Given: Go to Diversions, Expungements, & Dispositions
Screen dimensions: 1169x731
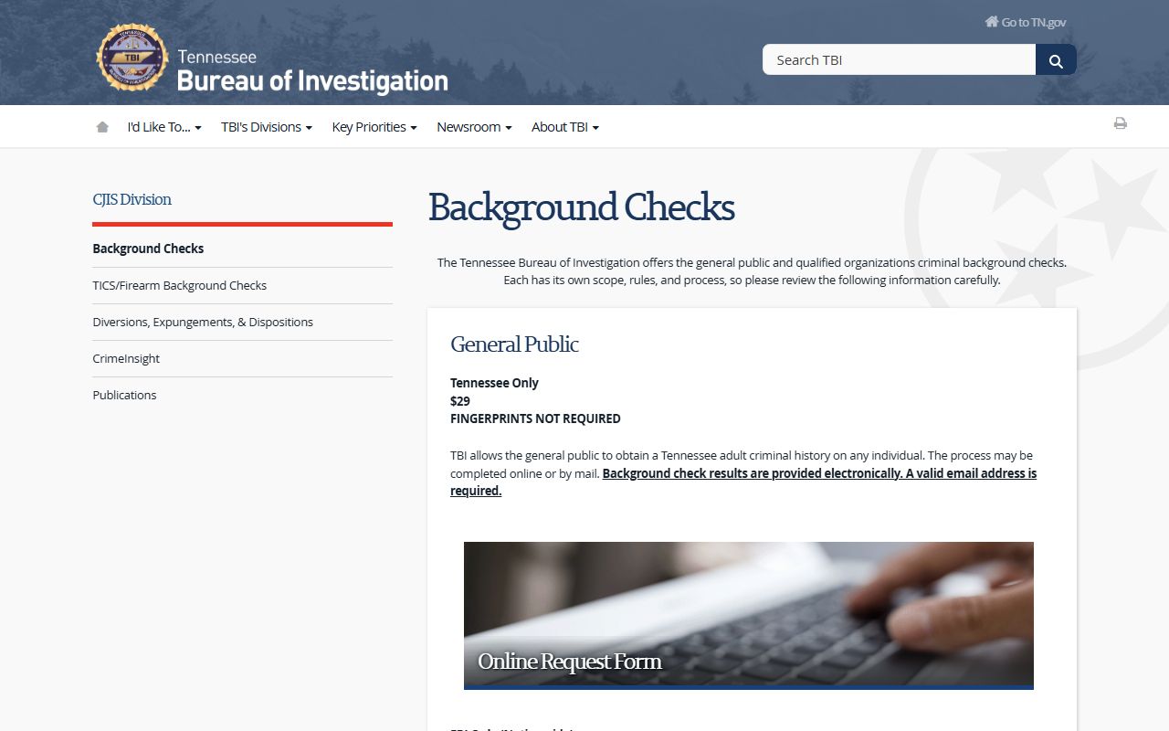Looking at the screenshot, I should 203,322.
